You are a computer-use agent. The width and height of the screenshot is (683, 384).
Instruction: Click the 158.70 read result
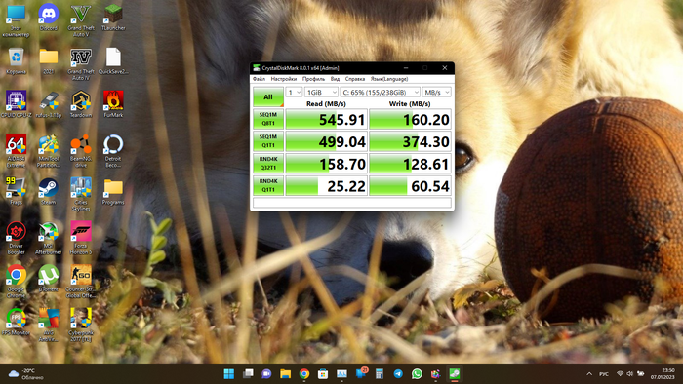tap(326, 164)
